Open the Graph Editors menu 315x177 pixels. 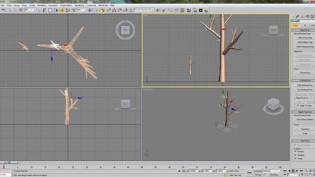(x=66, y=5)
